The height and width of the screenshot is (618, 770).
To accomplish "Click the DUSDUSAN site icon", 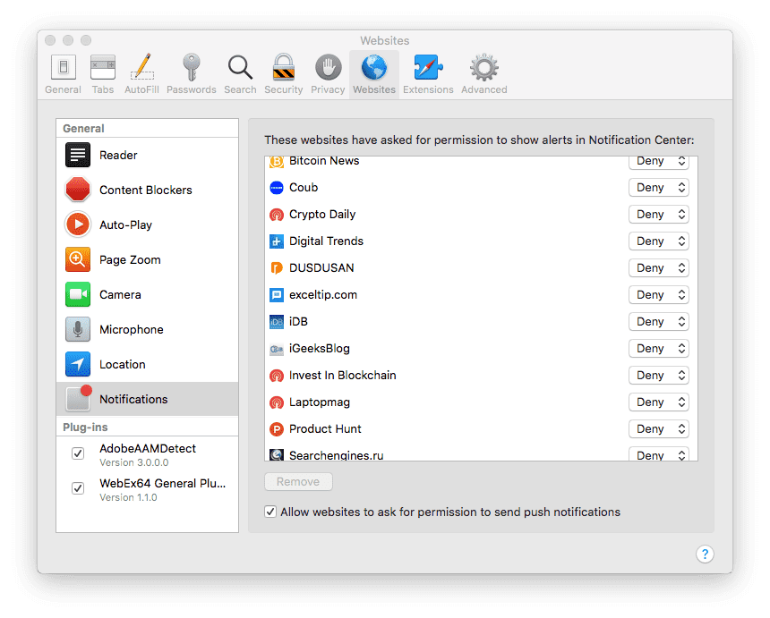I will (x=277, y=268).
